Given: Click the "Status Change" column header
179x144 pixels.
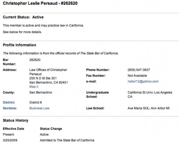Looking at the screenshot, I should (51, 129).
